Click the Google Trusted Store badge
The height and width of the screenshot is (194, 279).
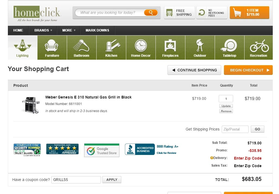[x=102, y=150]
